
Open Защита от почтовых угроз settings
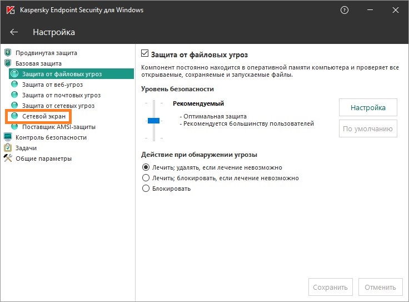(x=61, y=95)
